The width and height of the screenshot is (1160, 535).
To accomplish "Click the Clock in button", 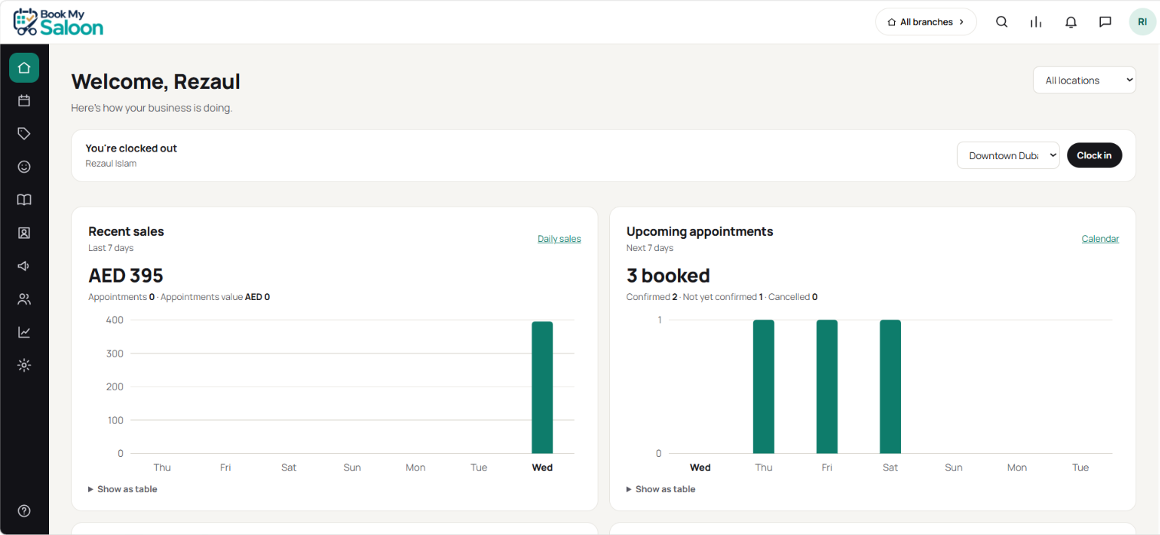I will [x=1094, y=155].
